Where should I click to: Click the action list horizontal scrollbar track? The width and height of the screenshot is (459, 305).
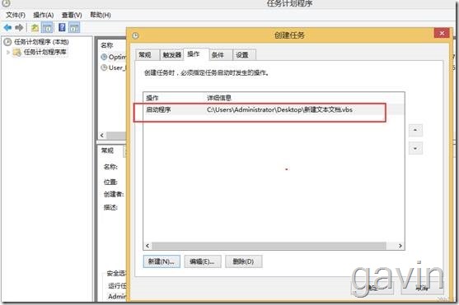pyautogui.click(x=269, y=246)
